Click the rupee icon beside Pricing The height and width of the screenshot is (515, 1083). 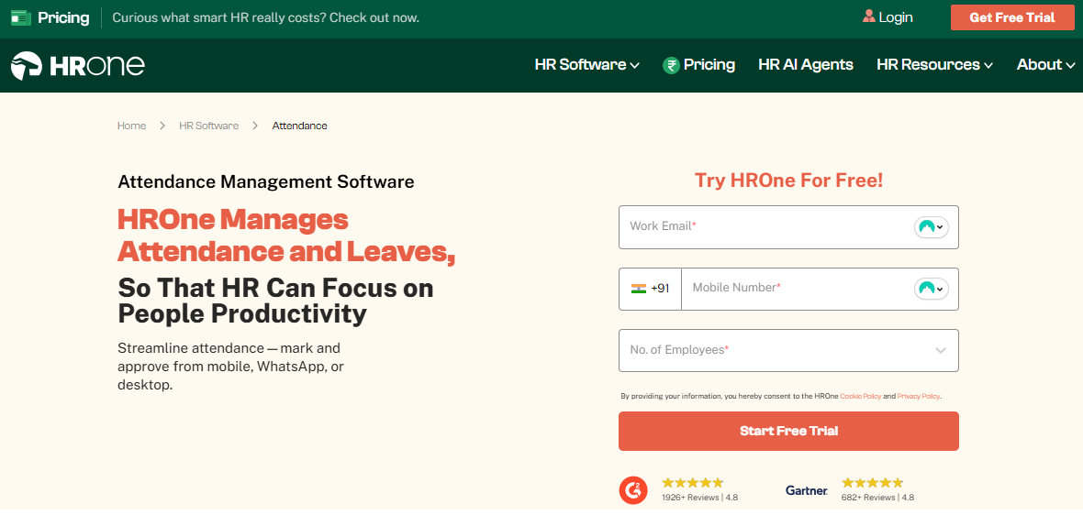click(x=671, y=65)
